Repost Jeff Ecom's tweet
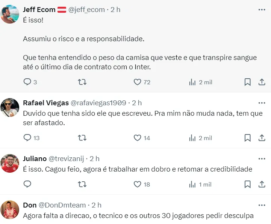 (x=82, y=82)
